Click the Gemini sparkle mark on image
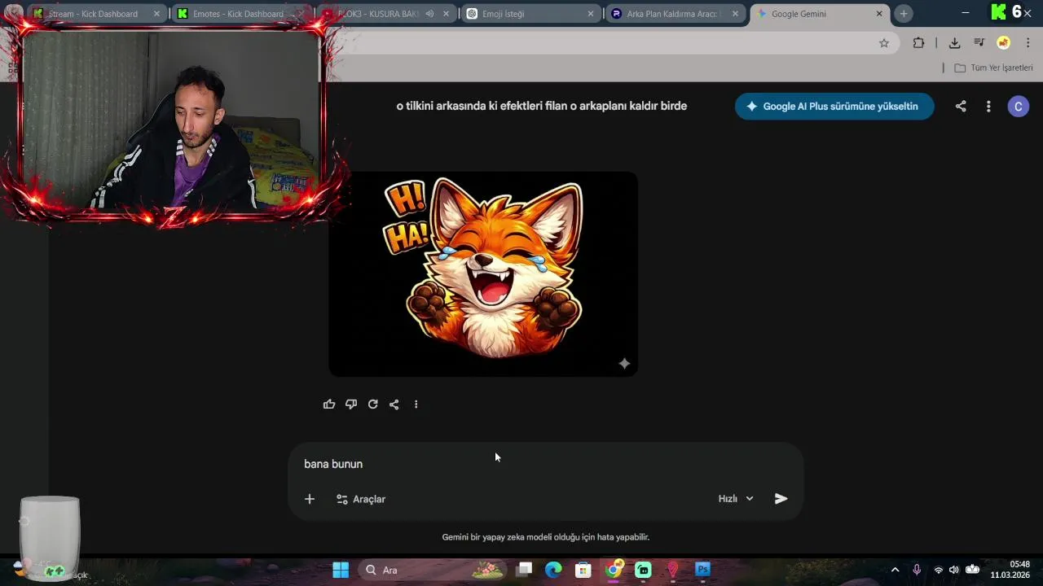The height and width of the screenshot is (586, 1043). pyautogui.click(x=624, y=364)
